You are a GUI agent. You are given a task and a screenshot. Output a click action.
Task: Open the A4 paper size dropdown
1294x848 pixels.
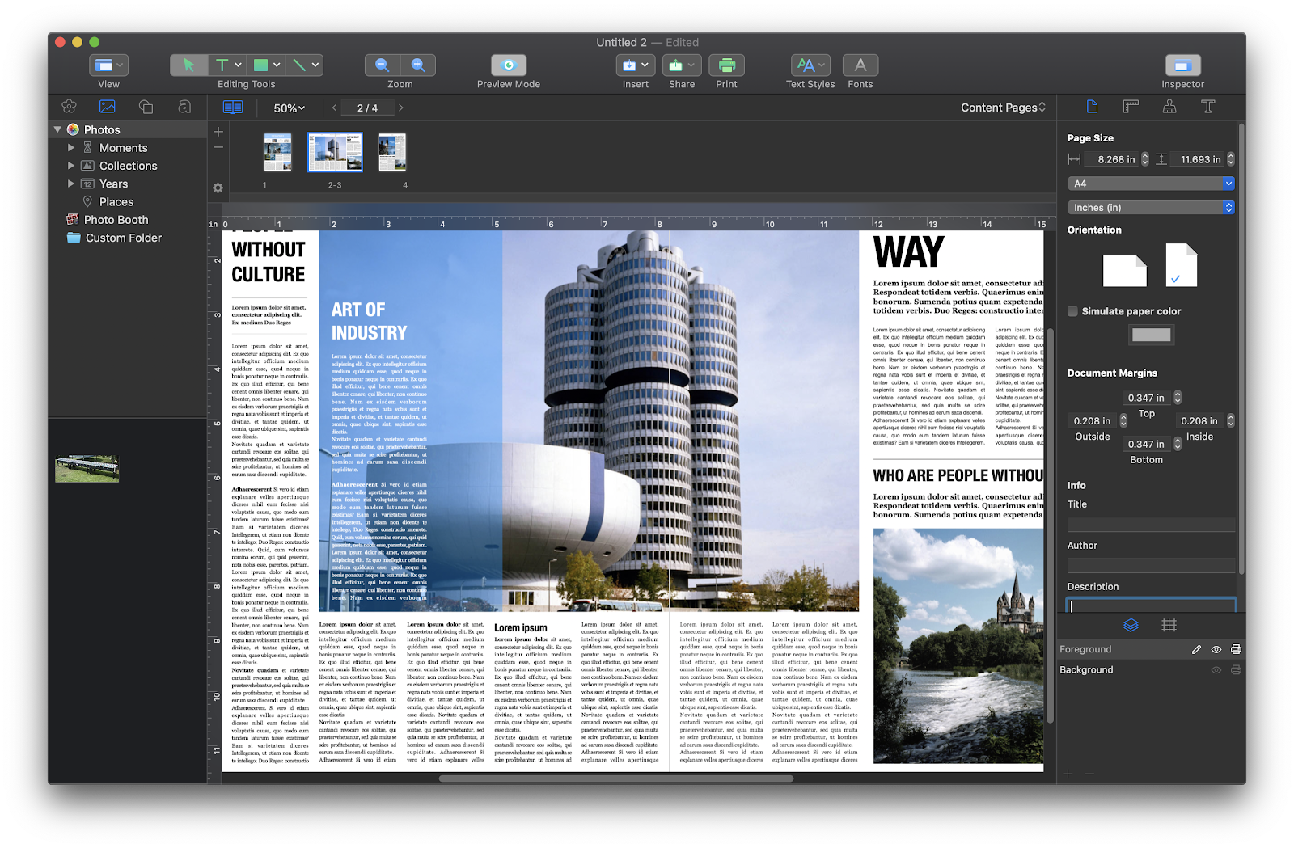pos(1151,184)
